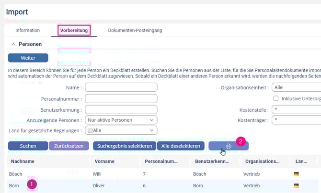Viewport: 321px width, 193px height.
Task: Click the printer icon button
Action: click(x=228, y=146)
